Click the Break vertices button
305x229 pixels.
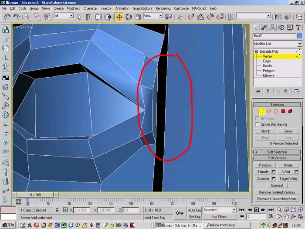point(288,165)
